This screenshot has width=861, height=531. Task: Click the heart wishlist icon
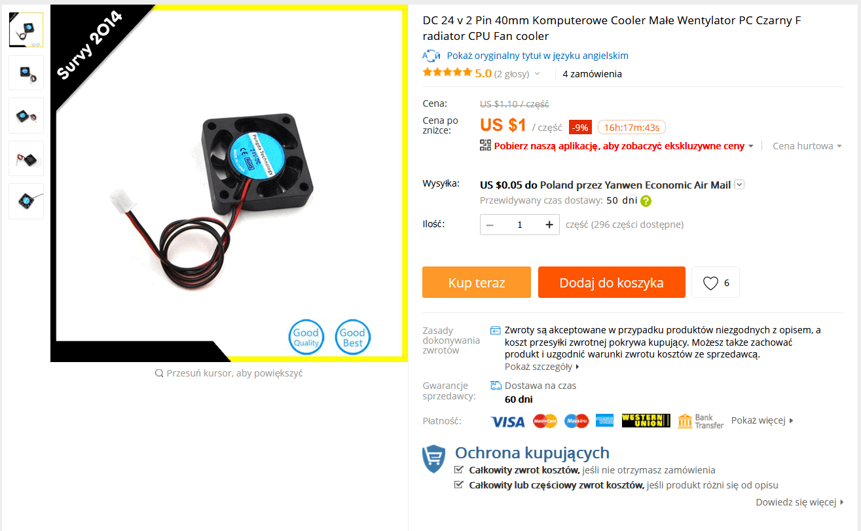(710, 283)
